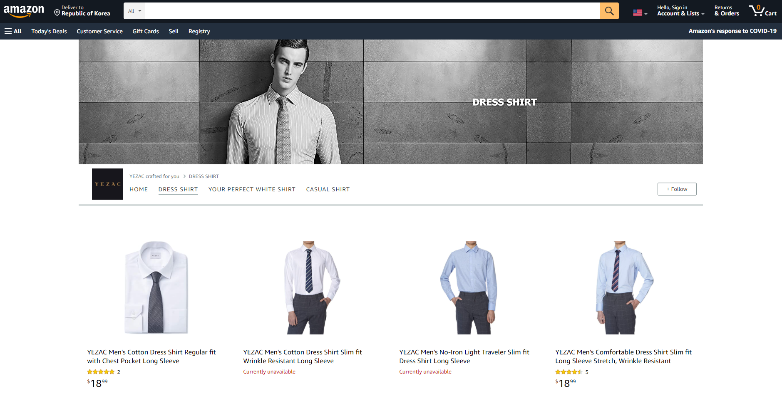Image resolution: width=782 pixels, height=396 pixels.
Task: Open the hamburger All menu
Action: [x=13, y=31]
